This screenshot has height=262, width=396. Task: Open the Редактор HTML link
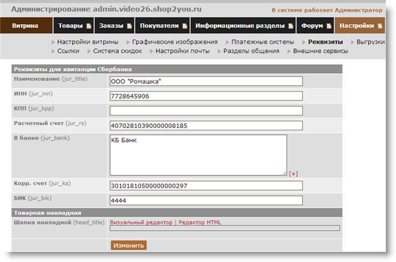coord(200,223)
